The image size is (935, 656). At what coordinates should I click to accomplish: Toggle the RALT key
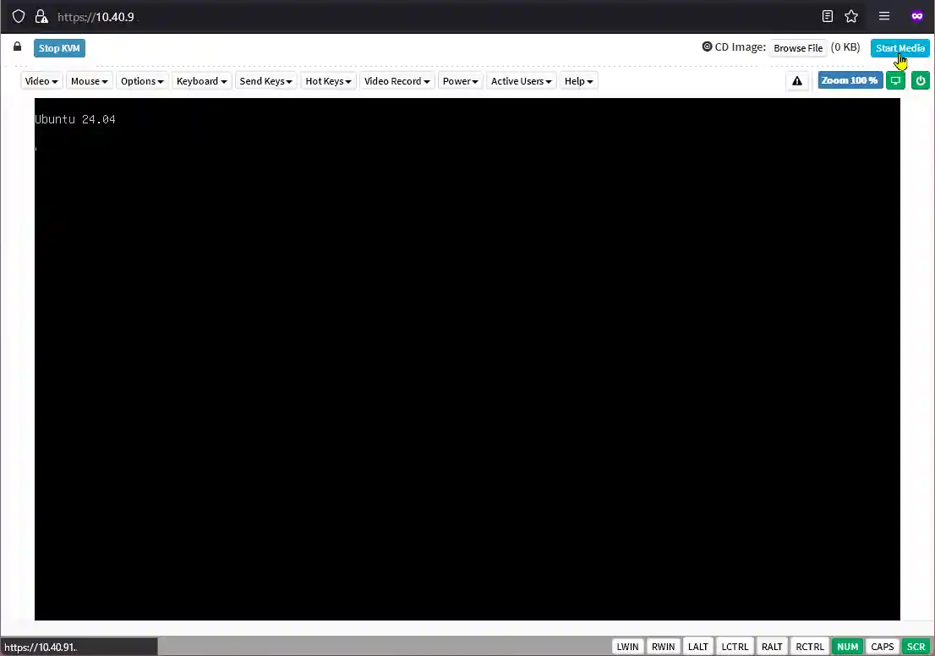[x=772, y=647]
